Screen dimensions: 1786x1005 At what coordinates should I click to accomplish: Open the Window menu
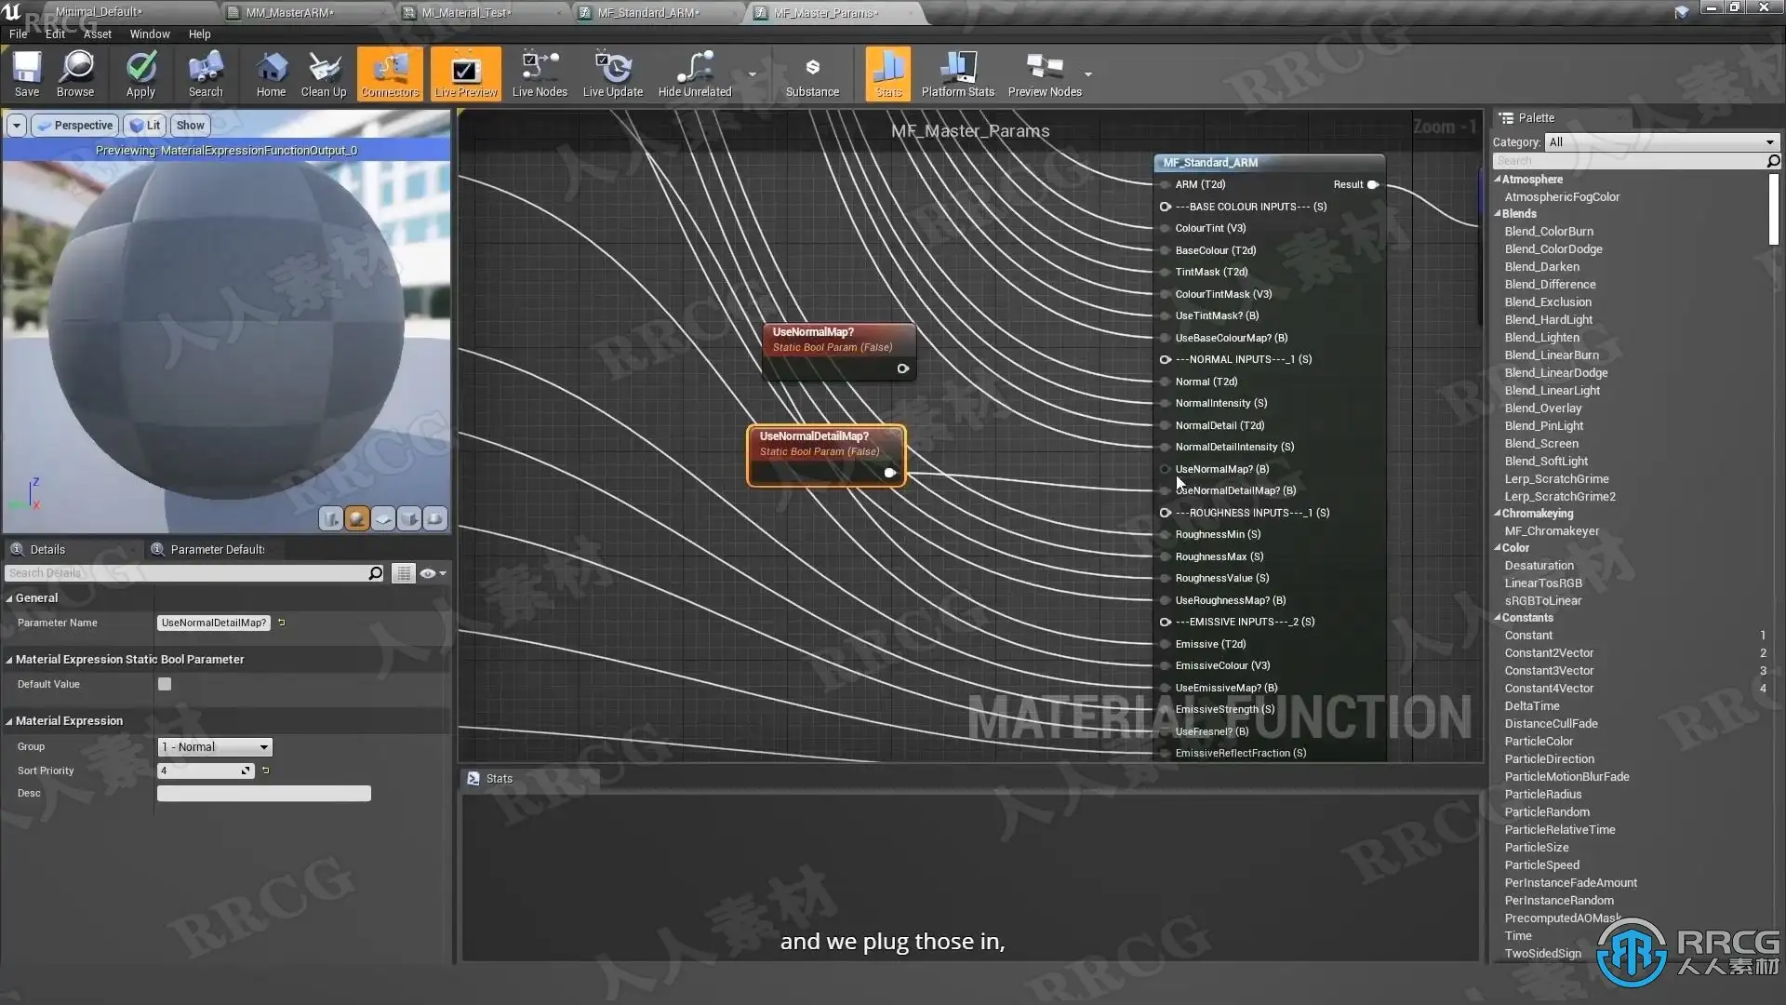coord(149,34)
